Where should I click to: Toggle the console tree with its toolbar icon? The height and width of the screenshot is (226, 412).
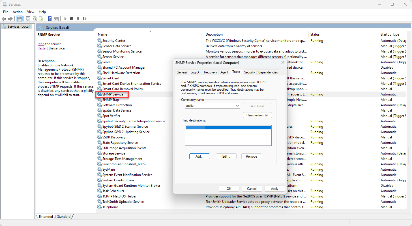[x=19, y=19]
